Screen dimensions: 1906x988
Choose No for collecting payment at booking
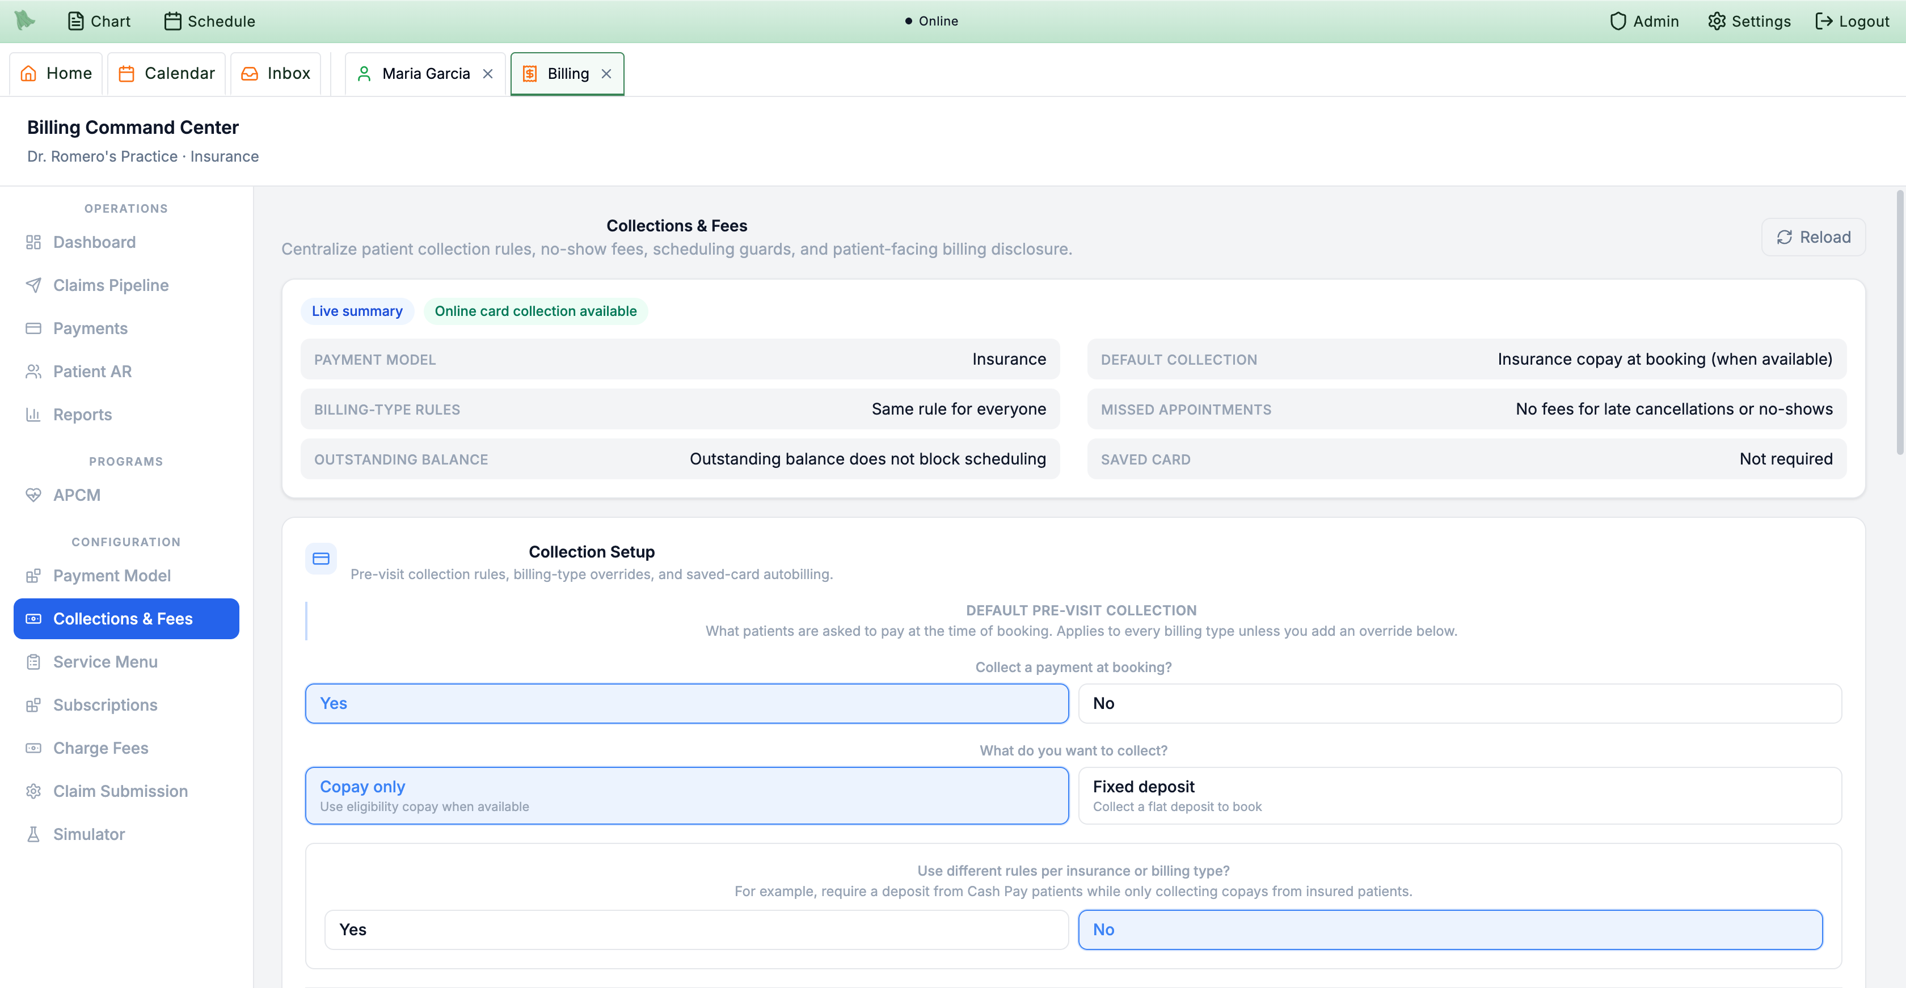point(1459,703)
